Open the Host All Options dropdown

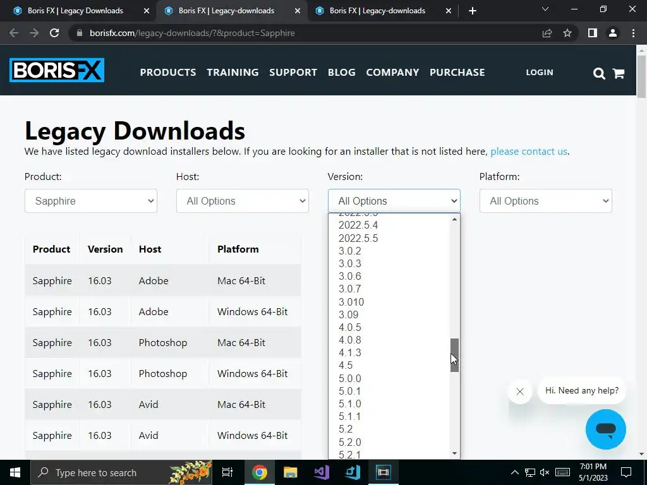coord(243,201)
